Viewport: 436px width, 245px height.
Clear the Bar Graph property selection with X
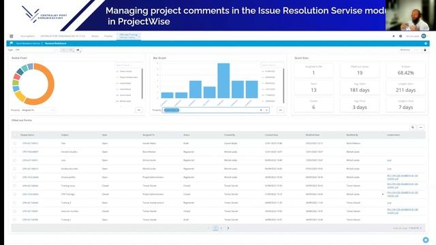261,110
